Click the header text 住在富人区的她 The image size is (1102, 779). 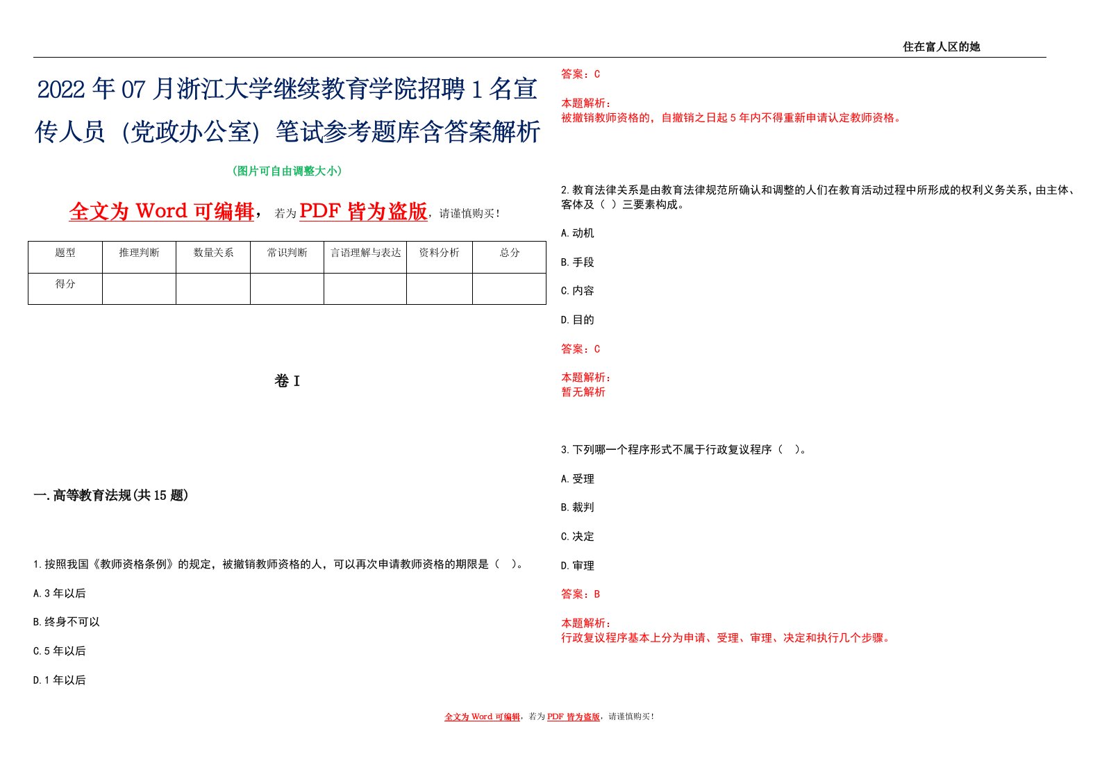pos(941,47)
